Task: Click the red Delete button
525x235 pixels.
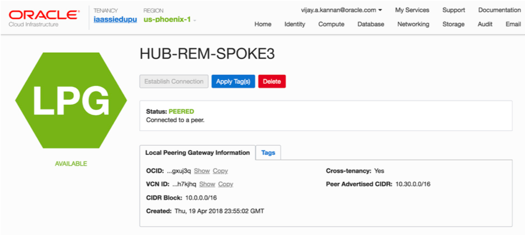Action: (272, 82)
